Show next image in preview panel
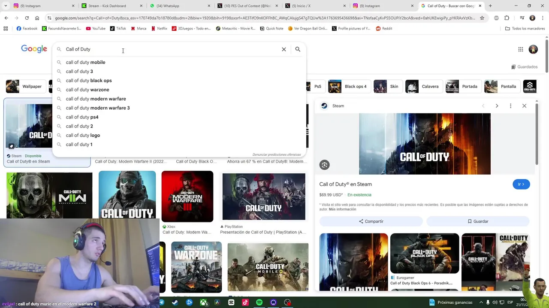Image resolution: width=549 pixels, height=308 pixels. coord(497,106)
